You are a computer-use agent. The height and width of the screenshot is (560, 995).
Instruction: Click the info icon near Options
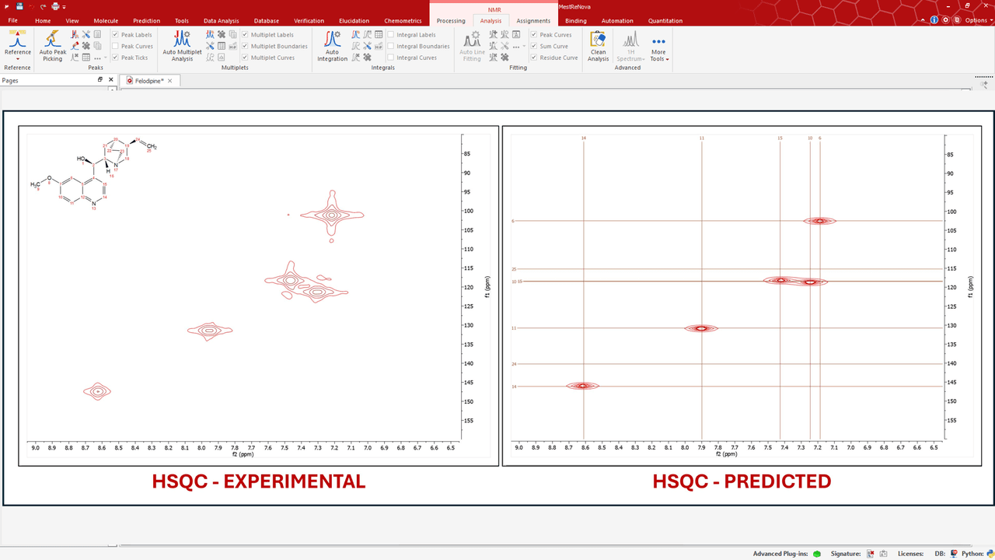click(934, 20)
